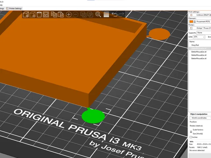
Task: Select the green mouse ear disc on bed
Action: coord(93,116)
